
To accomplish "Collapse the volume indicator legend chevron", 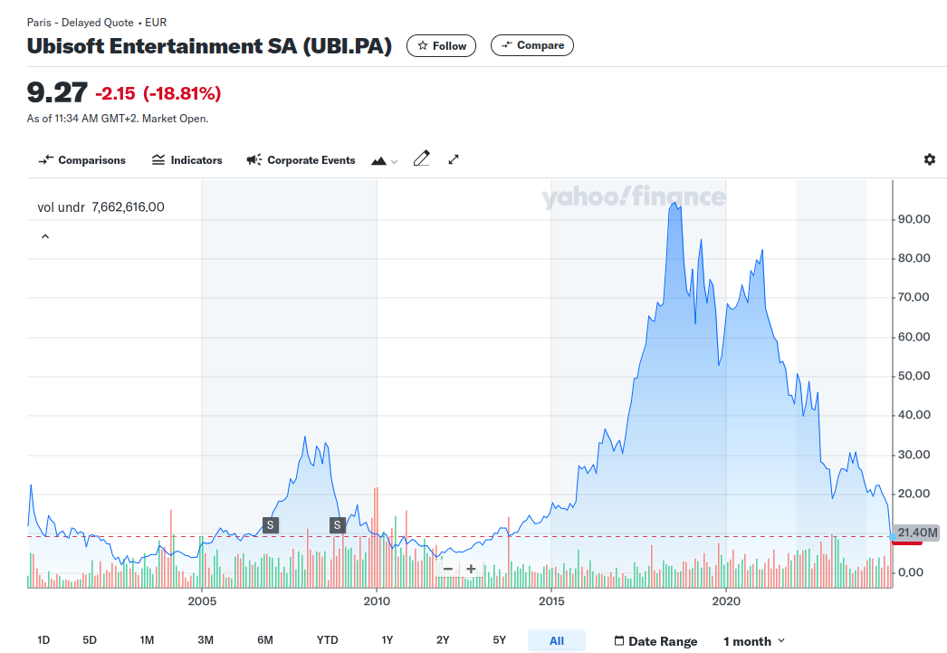I will [x=44, y=236].
